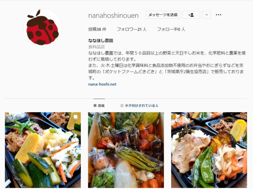
Task: Open the pork bento post thumbnail
Action: [x=209, y=150]
